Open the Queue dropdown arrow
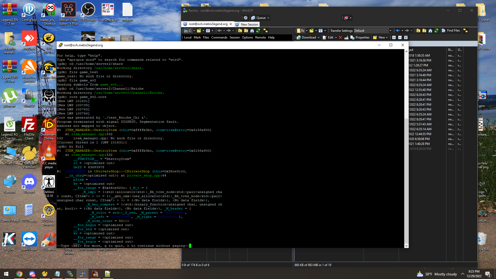496x279 pixels. [268, 18]
